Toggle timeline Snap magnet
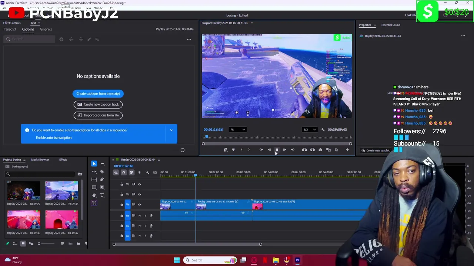Image resolution: width=474 pixels, height=266 pixels. [x=124, y=173]
